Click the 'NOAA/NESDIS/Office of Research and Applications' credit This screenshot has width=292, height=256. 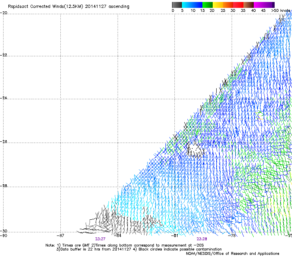[x=232, y=254]
